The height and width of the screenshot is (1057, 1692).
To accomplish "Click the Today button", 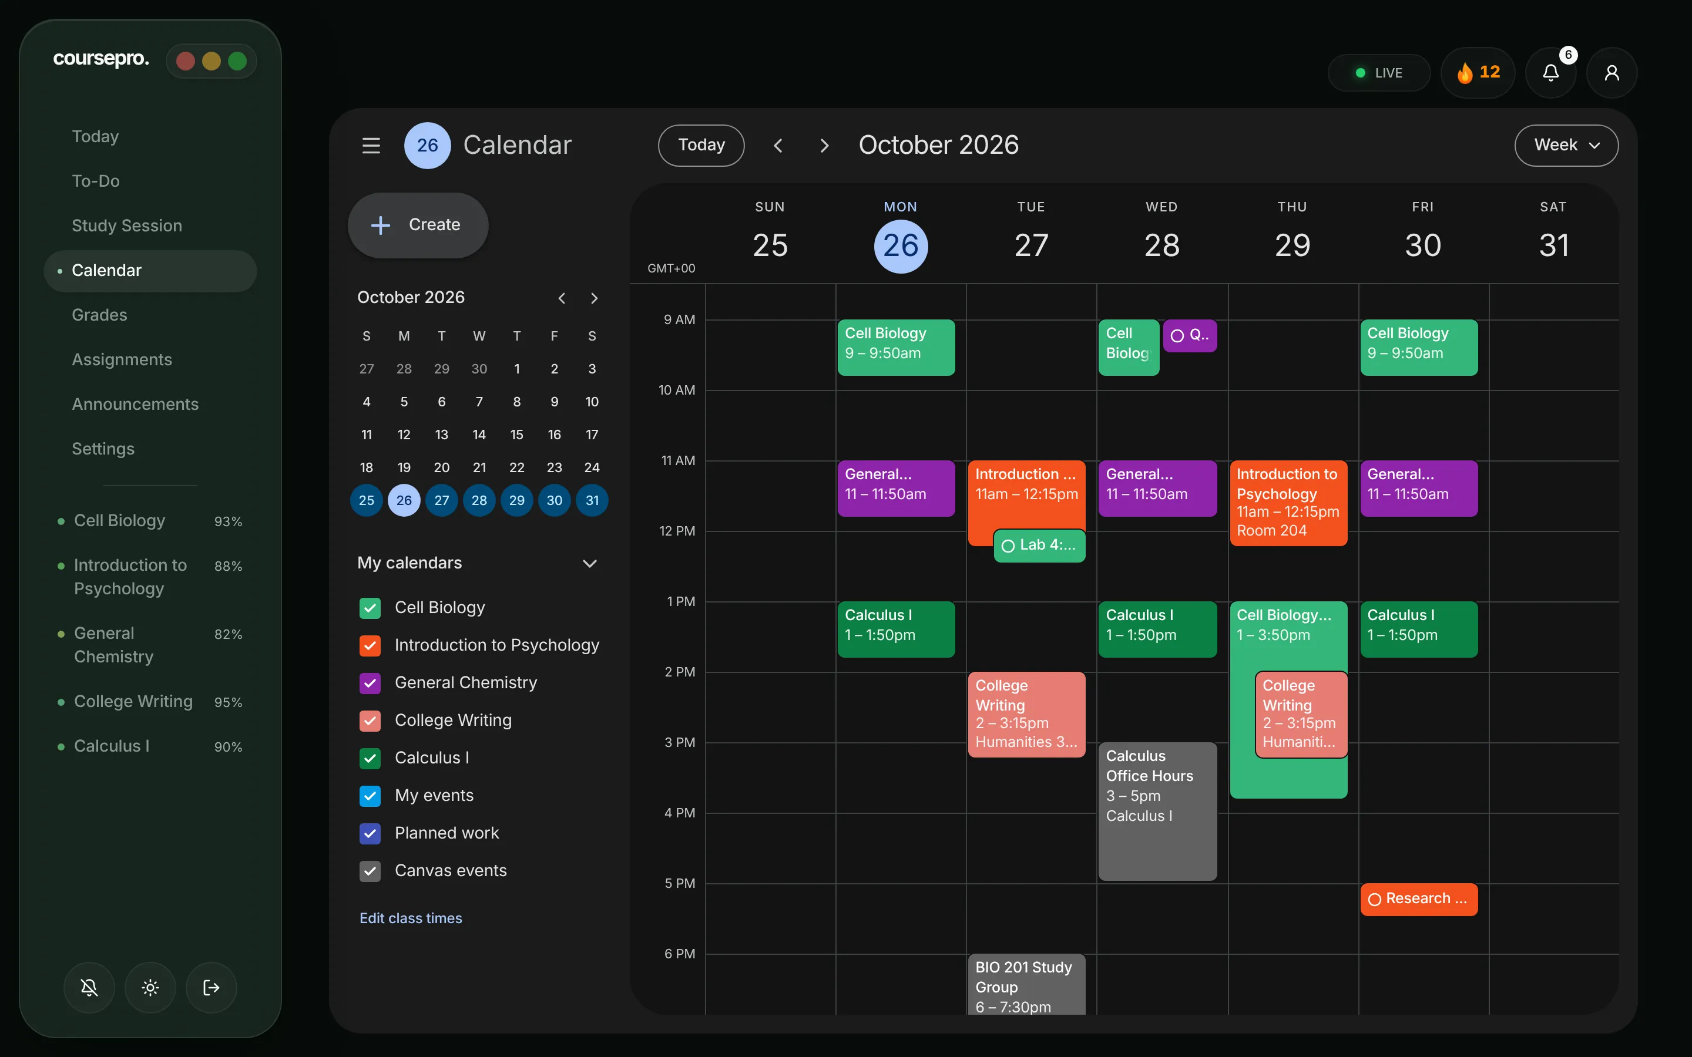I will click(701, 146).
